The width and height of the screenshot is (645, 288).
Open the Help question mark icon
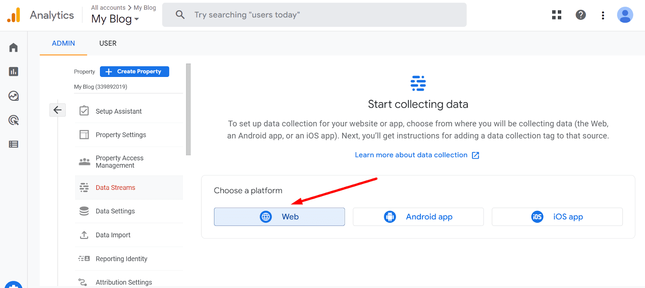coord(580,15)
